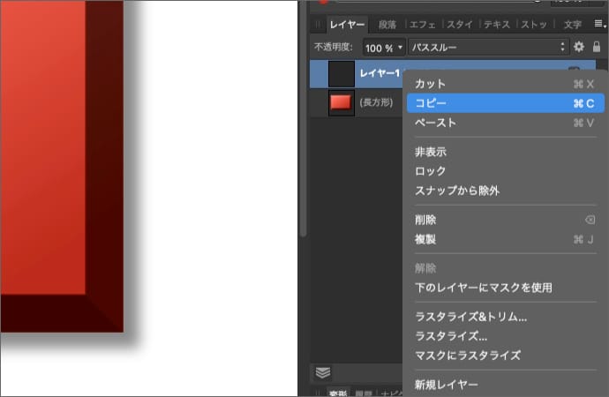Open the 不透明度 100% dropdown
The width and height of the screenshot is (609, 397).
[384, 47]
